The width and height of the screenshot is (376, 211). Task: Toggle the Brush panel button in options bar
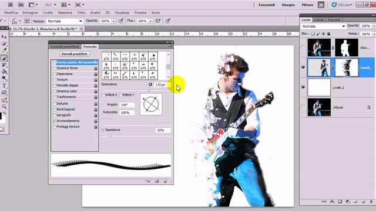point(27,21)
